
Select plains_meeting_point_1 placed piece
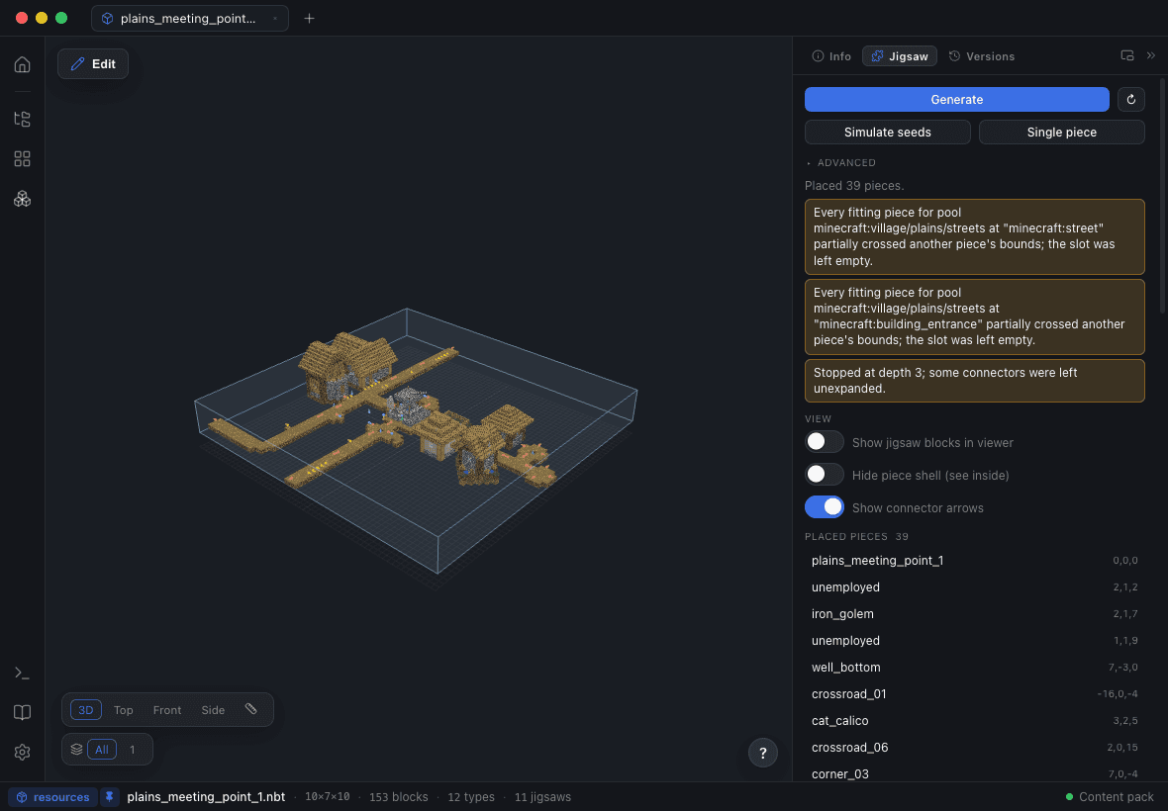point(974,560)
